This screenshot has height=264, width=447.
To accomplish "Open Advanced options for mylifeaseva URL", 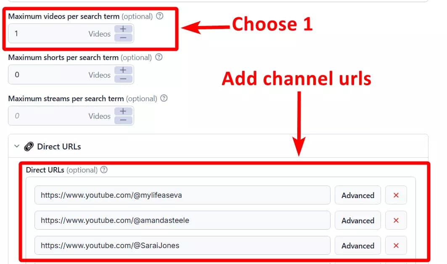I will tap(357, 195).
